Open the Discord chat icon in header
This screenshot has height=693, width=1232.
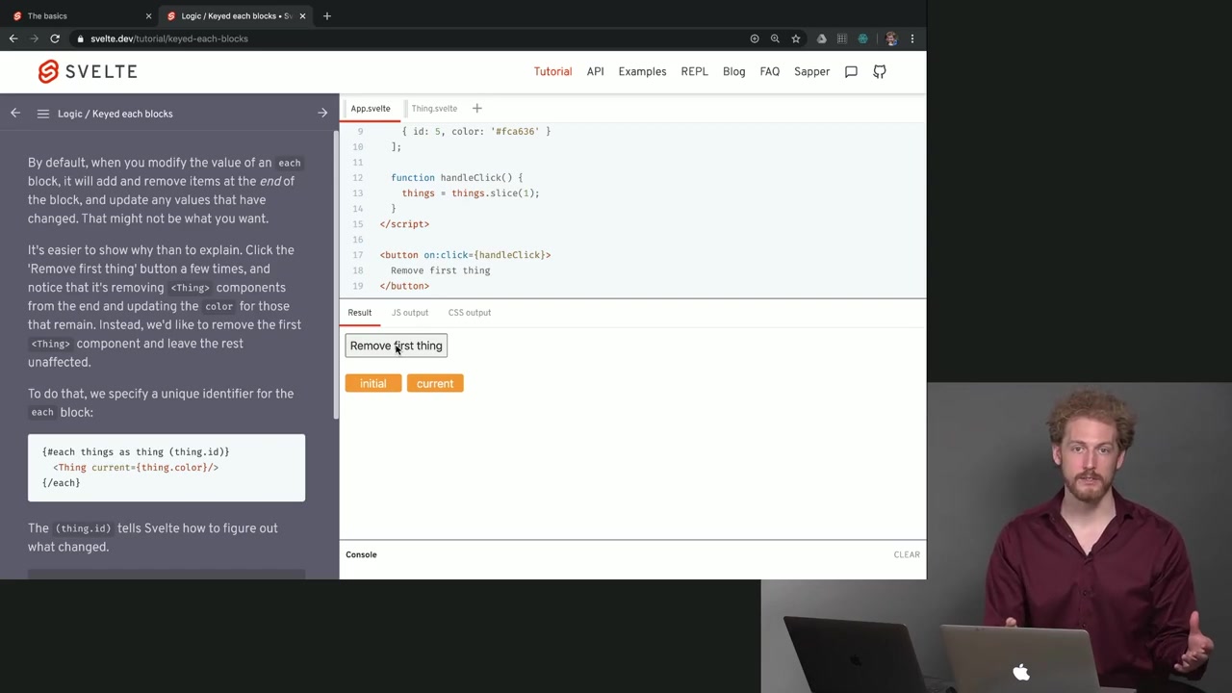pyautogui.click(x=851, y=71)
